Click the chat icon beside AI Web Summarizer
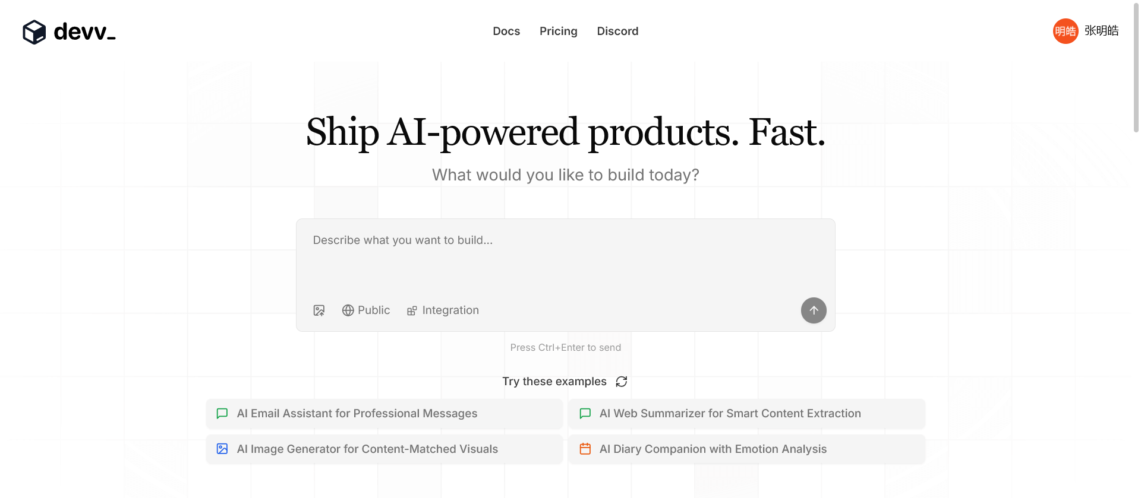 click(x=585, y=414)
